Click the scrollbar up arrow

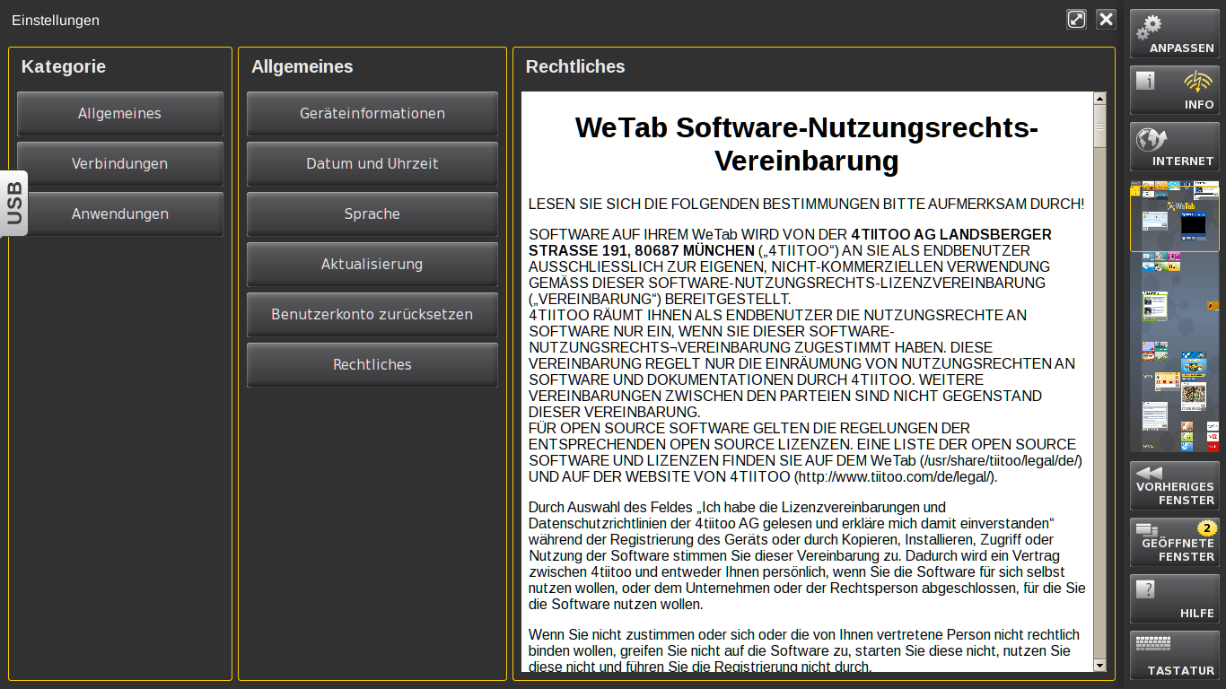pyautogui.click(x=1099, y=99)
